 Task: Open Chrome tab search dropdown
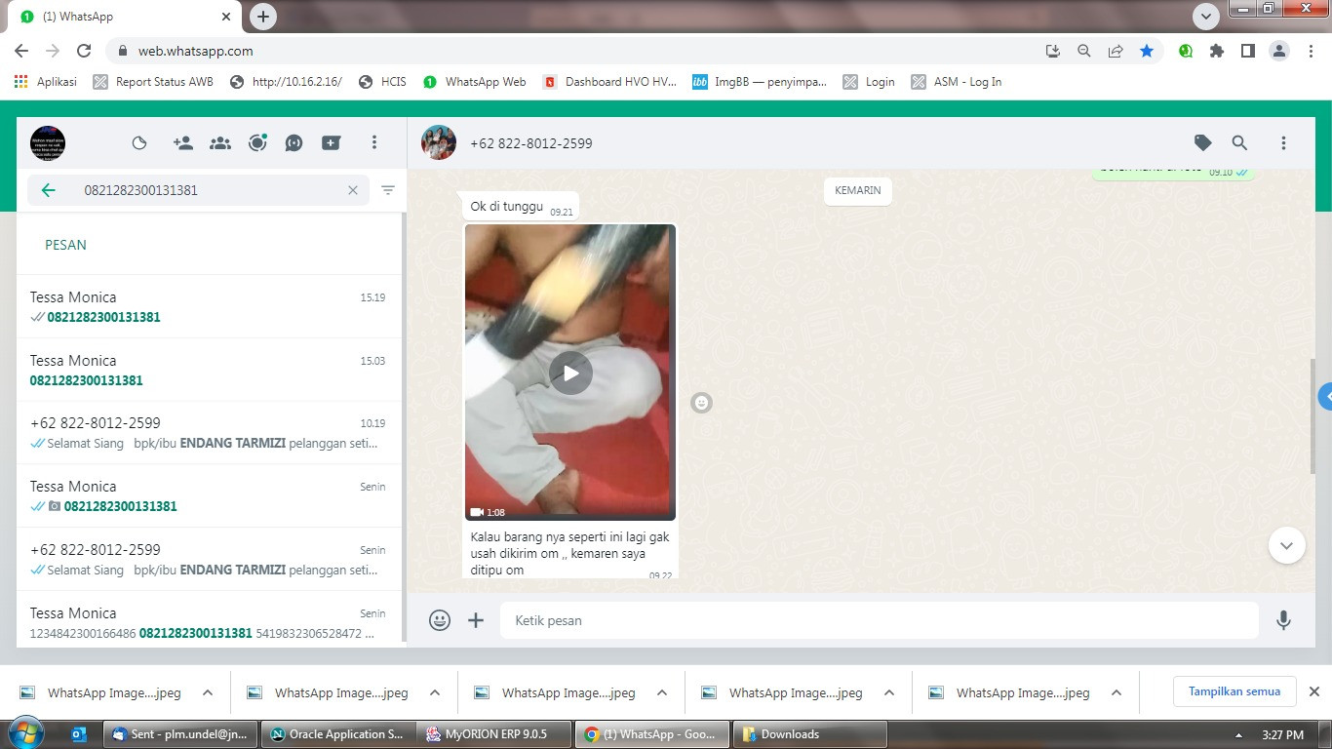[x=1206, y=17]
